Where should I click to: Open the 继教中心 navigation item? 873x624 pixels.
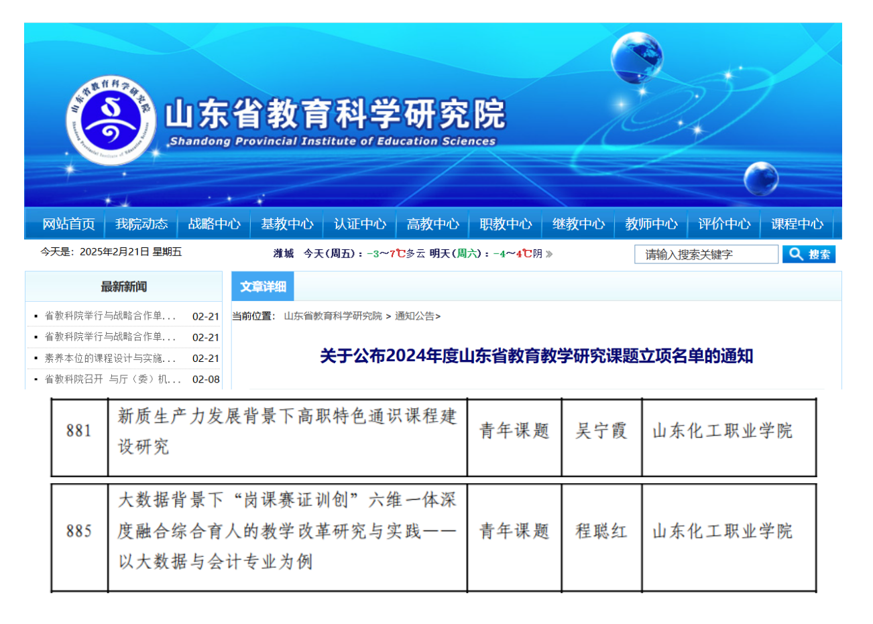[578, 224]
